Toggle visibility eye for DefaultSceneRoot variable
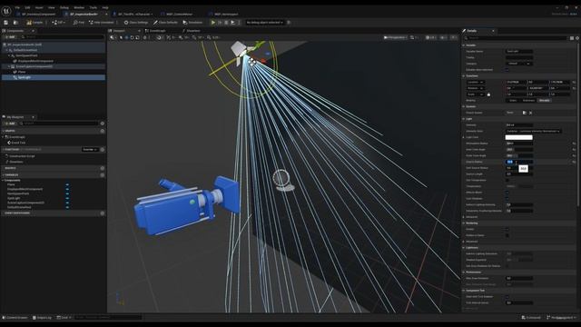Image resolution: width=581 pixels, height=327 pixels. click(67, 207)
